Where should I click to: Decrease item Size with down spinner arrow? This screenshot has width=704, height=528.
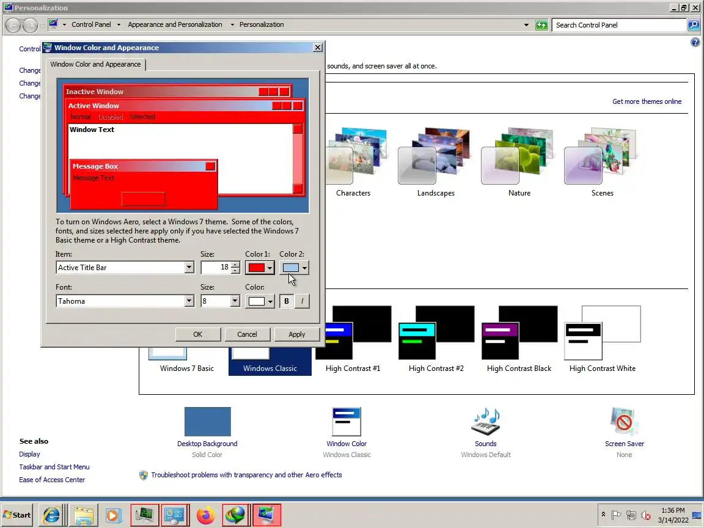pyautogui.click(x=235, y=271)
